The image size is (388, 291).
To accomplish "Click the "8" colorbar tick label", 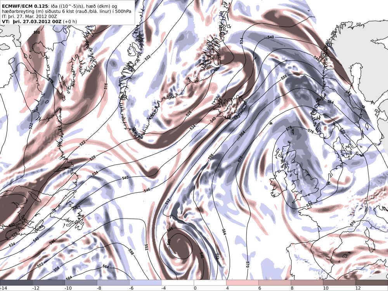I will 292,288.
